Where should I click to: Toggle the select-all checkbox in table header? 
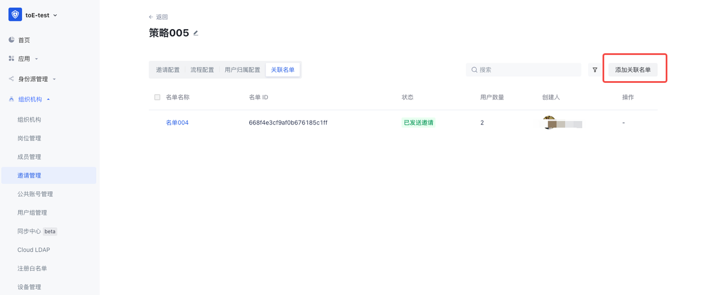click(157, 97)
